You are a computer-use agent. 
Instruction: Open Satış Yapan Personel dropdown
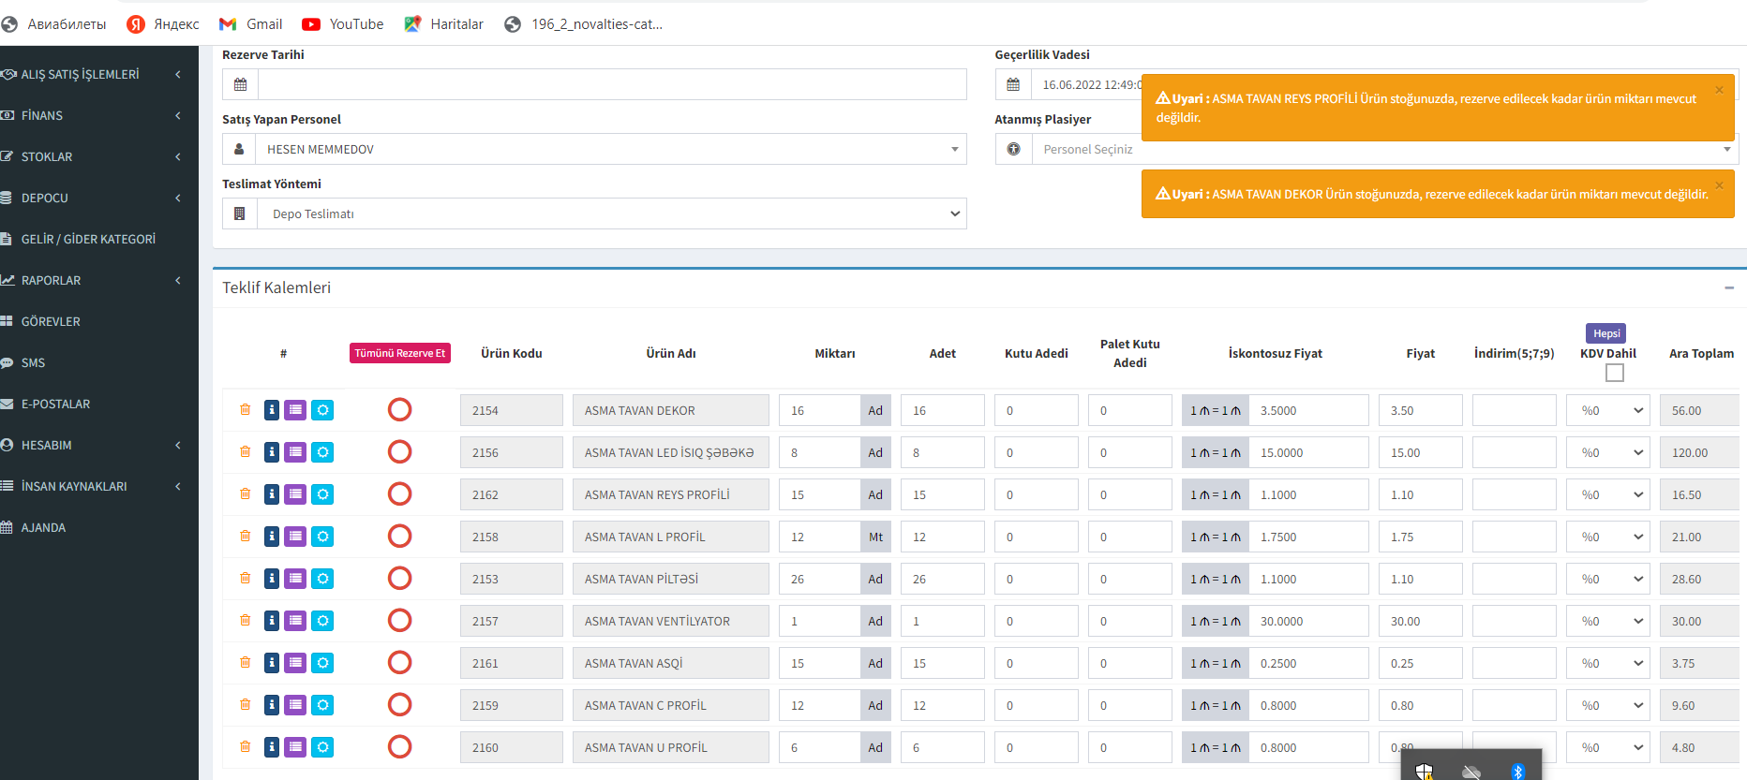pyautogui.click(x=609, y=149)
